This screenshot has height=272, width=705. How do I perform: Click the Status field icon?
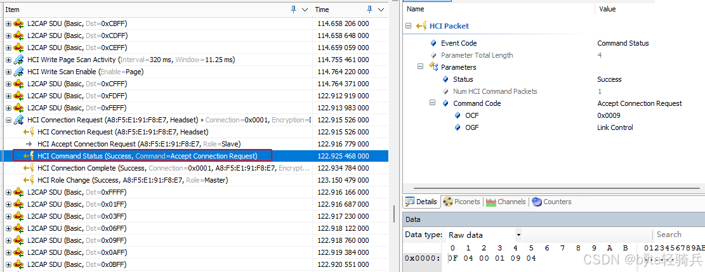(x=445, y=79)
